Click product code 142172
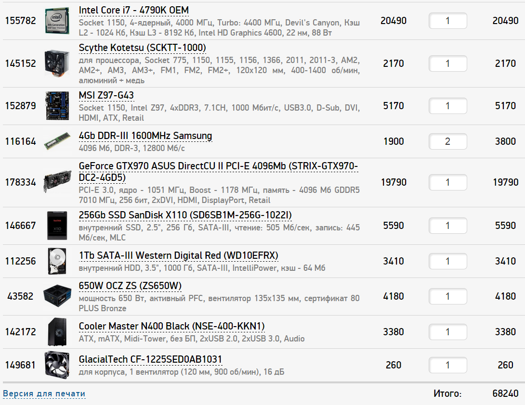Viewport: 525px width, 405px height. coord(20,332)
